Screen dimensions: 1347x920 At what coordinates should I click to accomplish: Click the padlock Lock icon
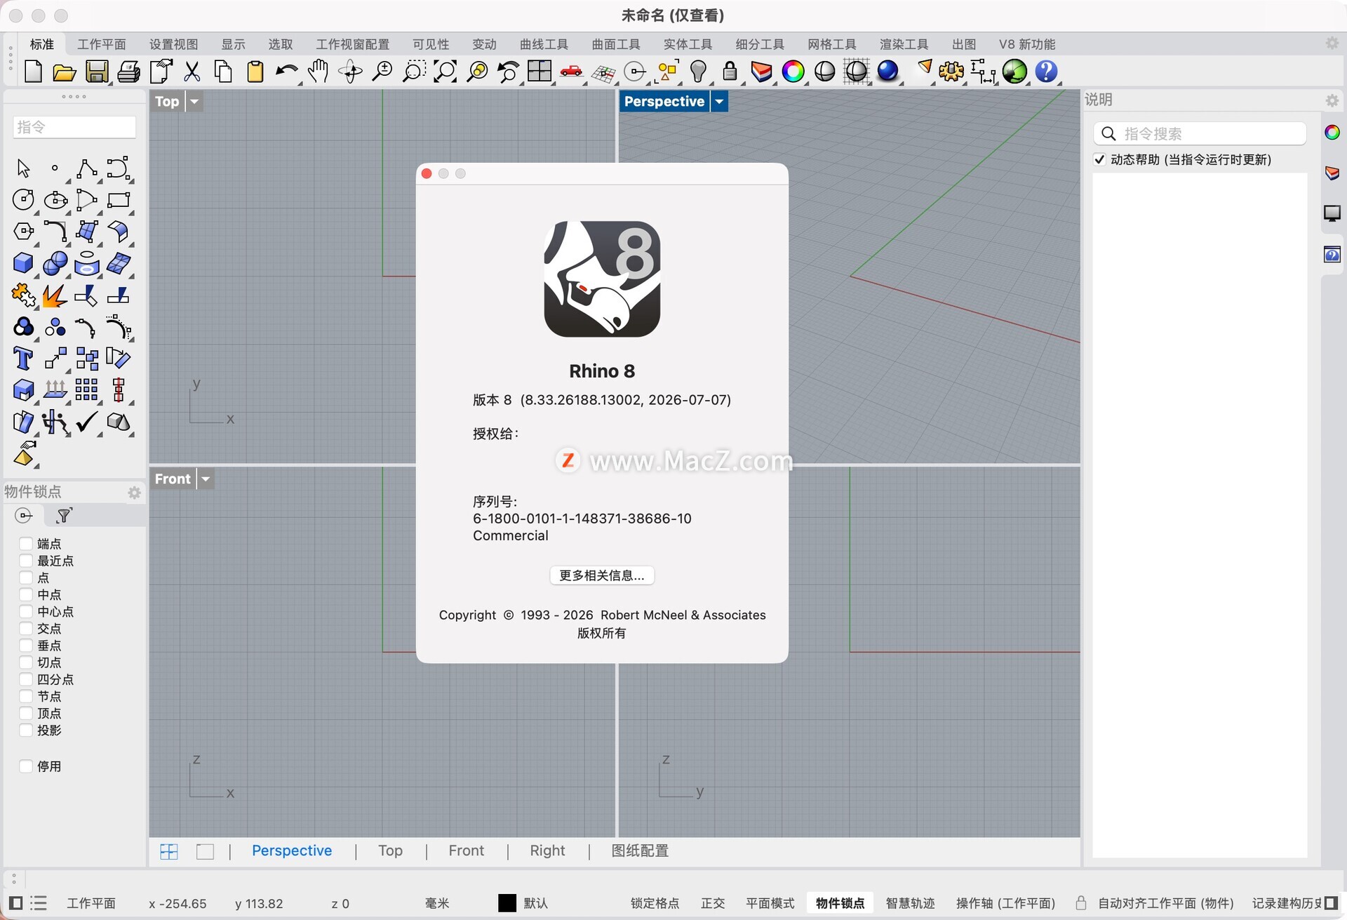point(730,72)
